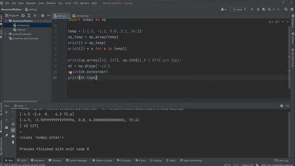Image resolution: width=295 pixels, height=166 pixels.
Task: Clear console output with trash icon
Action: 13,142
